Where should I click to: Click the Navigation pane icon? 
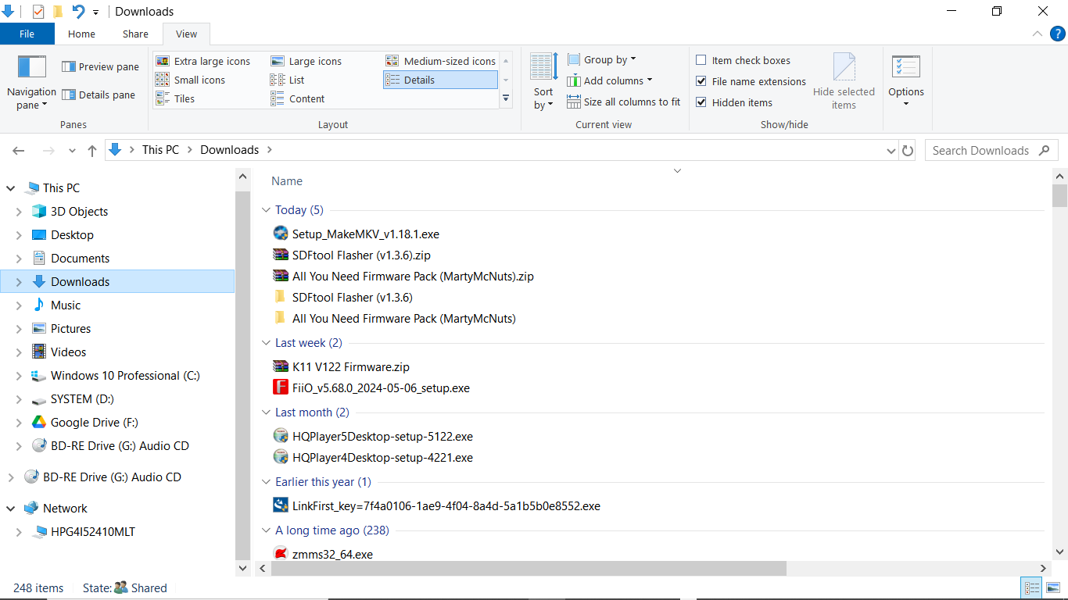pyautogui.click(x=31, y=67)
